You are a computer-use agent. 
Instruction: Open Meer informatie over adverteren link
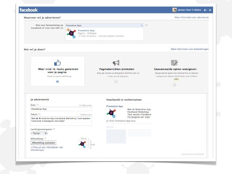(192, 17)
